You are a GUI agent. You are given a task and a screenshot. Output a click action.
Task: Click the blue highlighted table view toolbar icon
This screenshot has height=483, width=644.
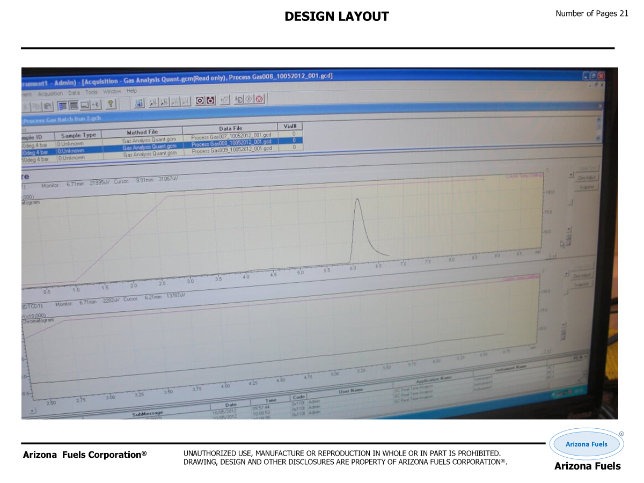[62, 105]
